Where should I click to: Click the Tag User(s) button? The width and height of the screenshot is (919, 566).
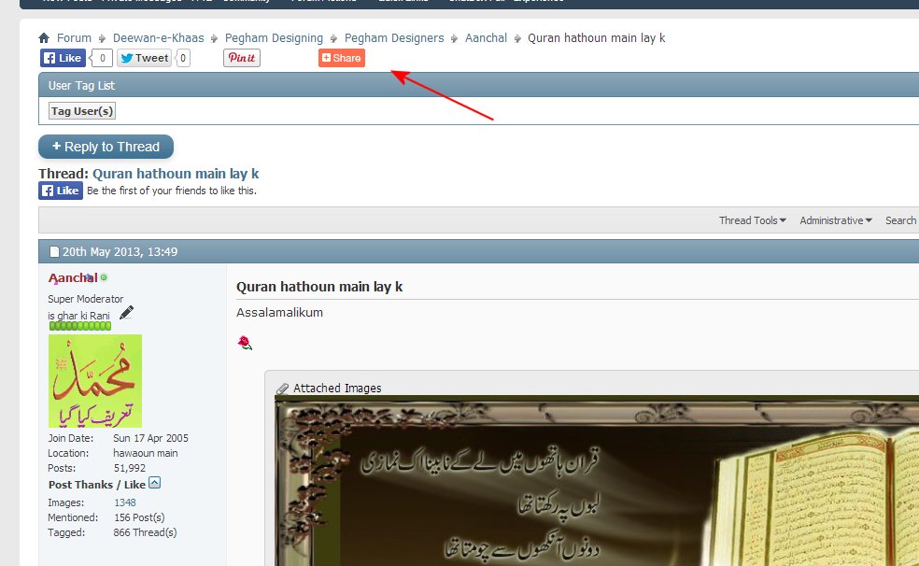point(82,111)
